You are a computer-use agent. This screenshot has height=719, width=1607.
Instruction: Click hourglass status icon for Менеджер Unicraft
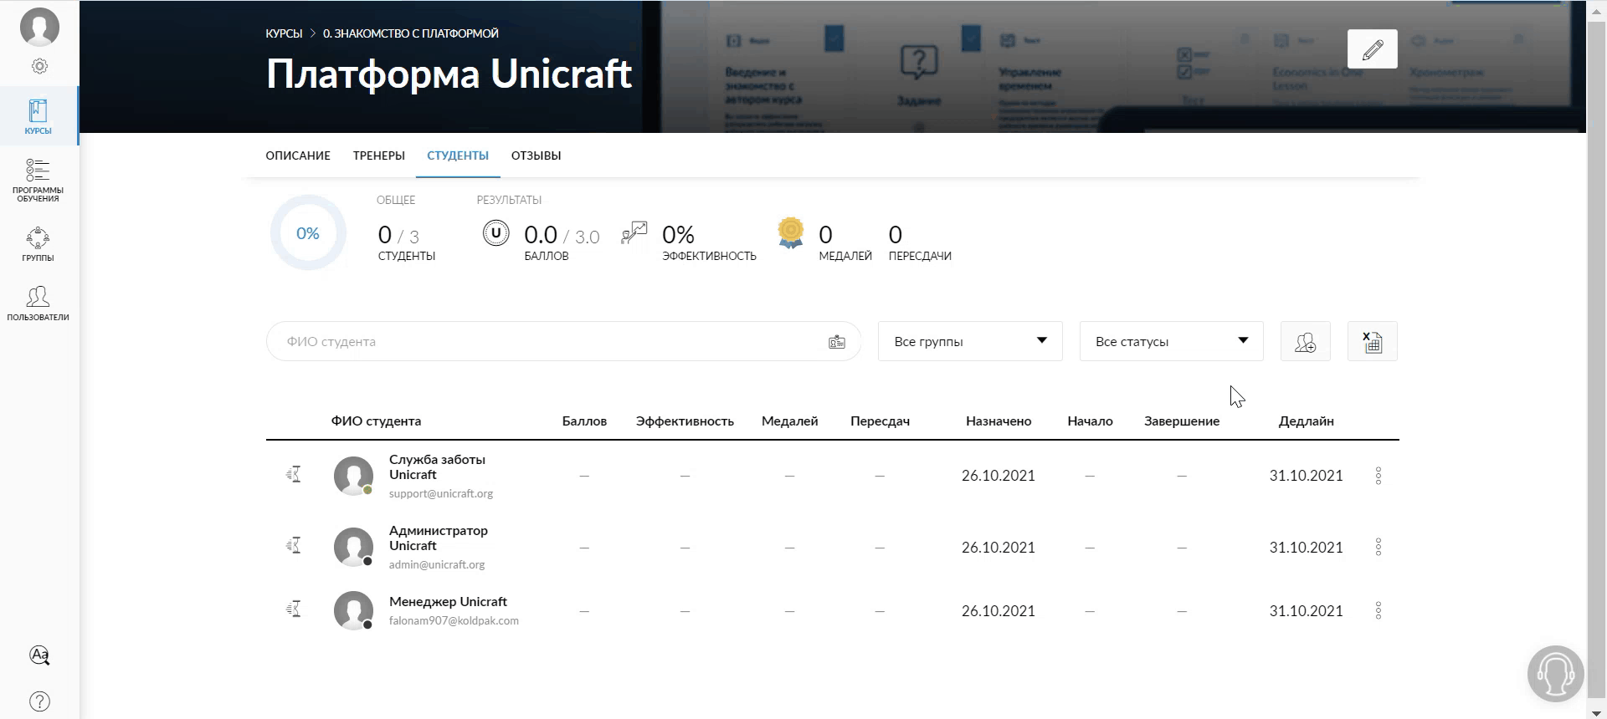coord(294,609)
